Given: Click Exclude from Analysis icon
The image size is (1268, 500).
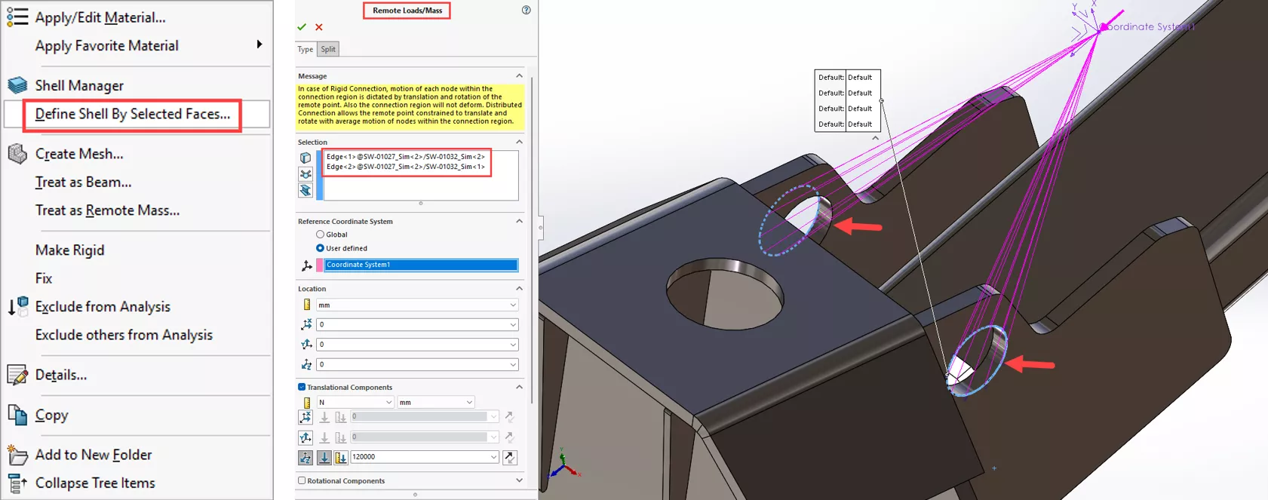Looking at the screenshot, I should click(17, 306).
